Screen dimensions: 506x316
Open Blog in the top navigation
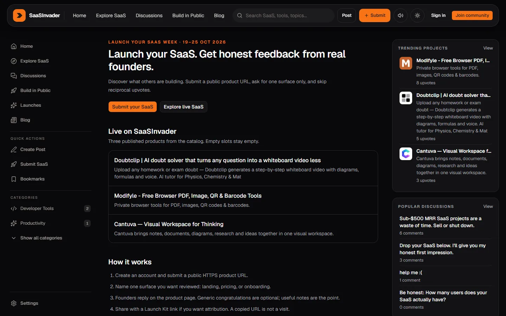click(219, 15)
